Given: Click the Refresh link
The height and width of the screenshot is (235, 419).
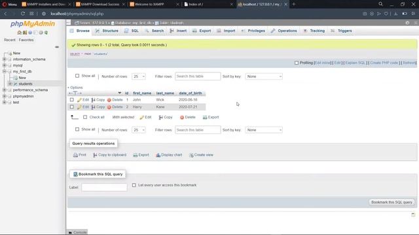Looking at the screenshot, I should click(x=409, y=63).
